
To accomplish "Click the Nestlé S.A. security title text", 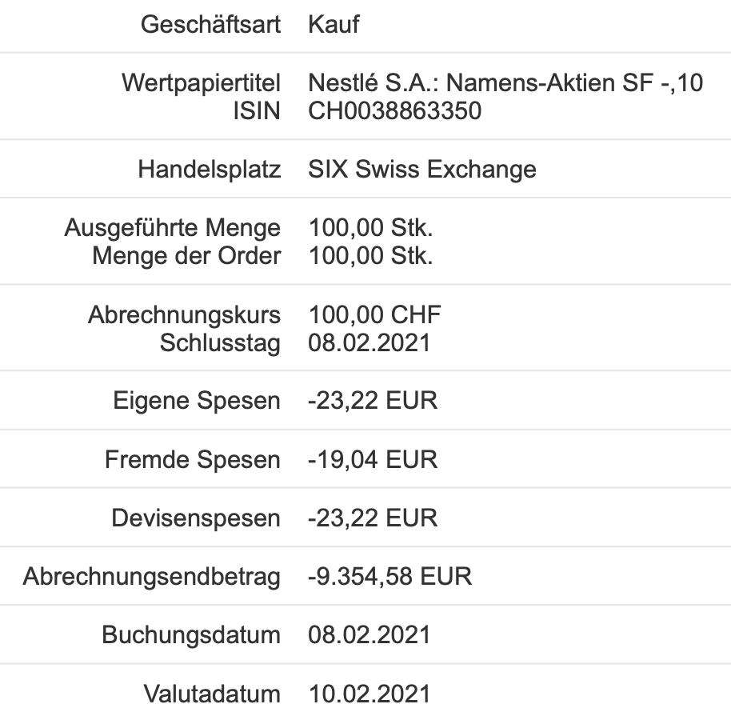I will (x=505, y=83).
